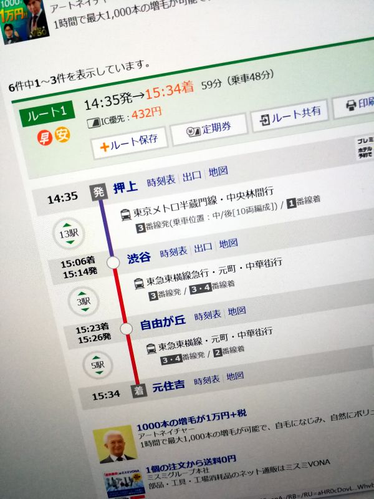374x499 pixels.
Task: Open the 渋谷 station link
Action: coord(138,258)
